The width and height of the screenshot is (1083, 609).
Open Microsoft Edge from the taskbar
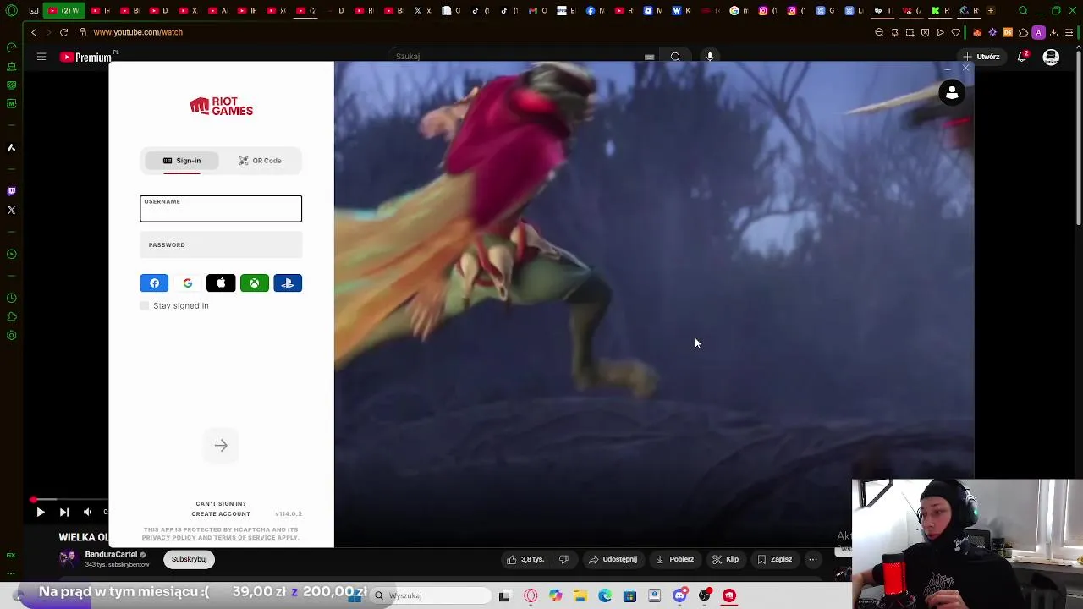[x=605, y=595]
